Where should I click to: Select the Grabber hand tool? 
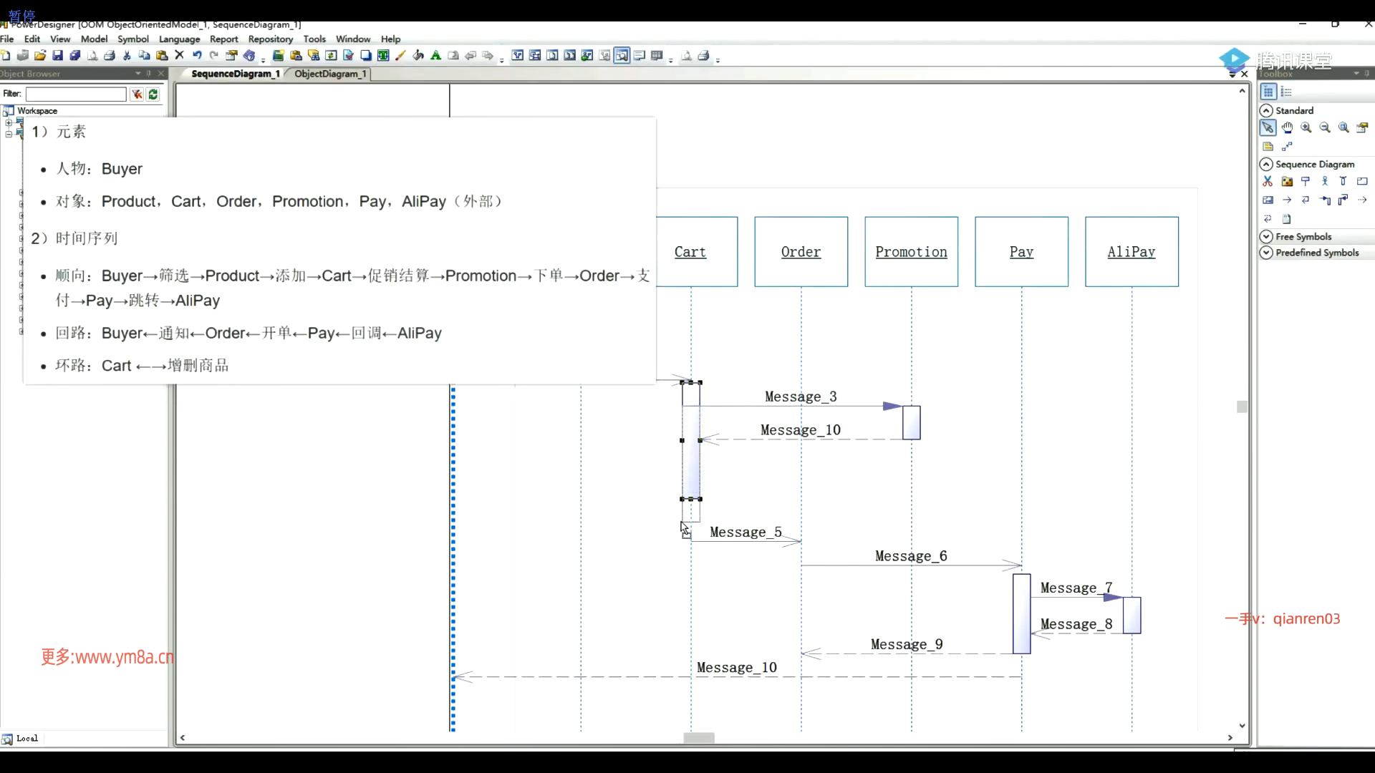(1287, 128)
